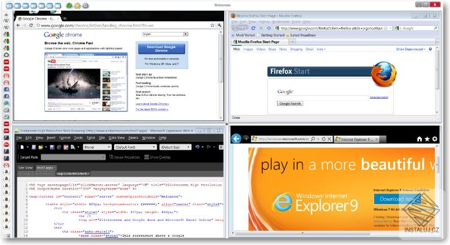This screenshot has height=245, width=450.
Task: Click the blue back button in Internet Explorer
Action: tap(236, 138)
